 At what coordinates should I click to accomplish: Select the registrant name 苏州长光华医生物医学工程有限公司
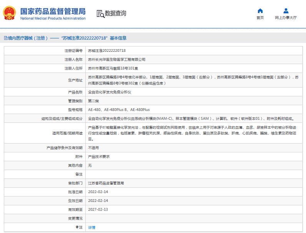click(x=117, y=59)
